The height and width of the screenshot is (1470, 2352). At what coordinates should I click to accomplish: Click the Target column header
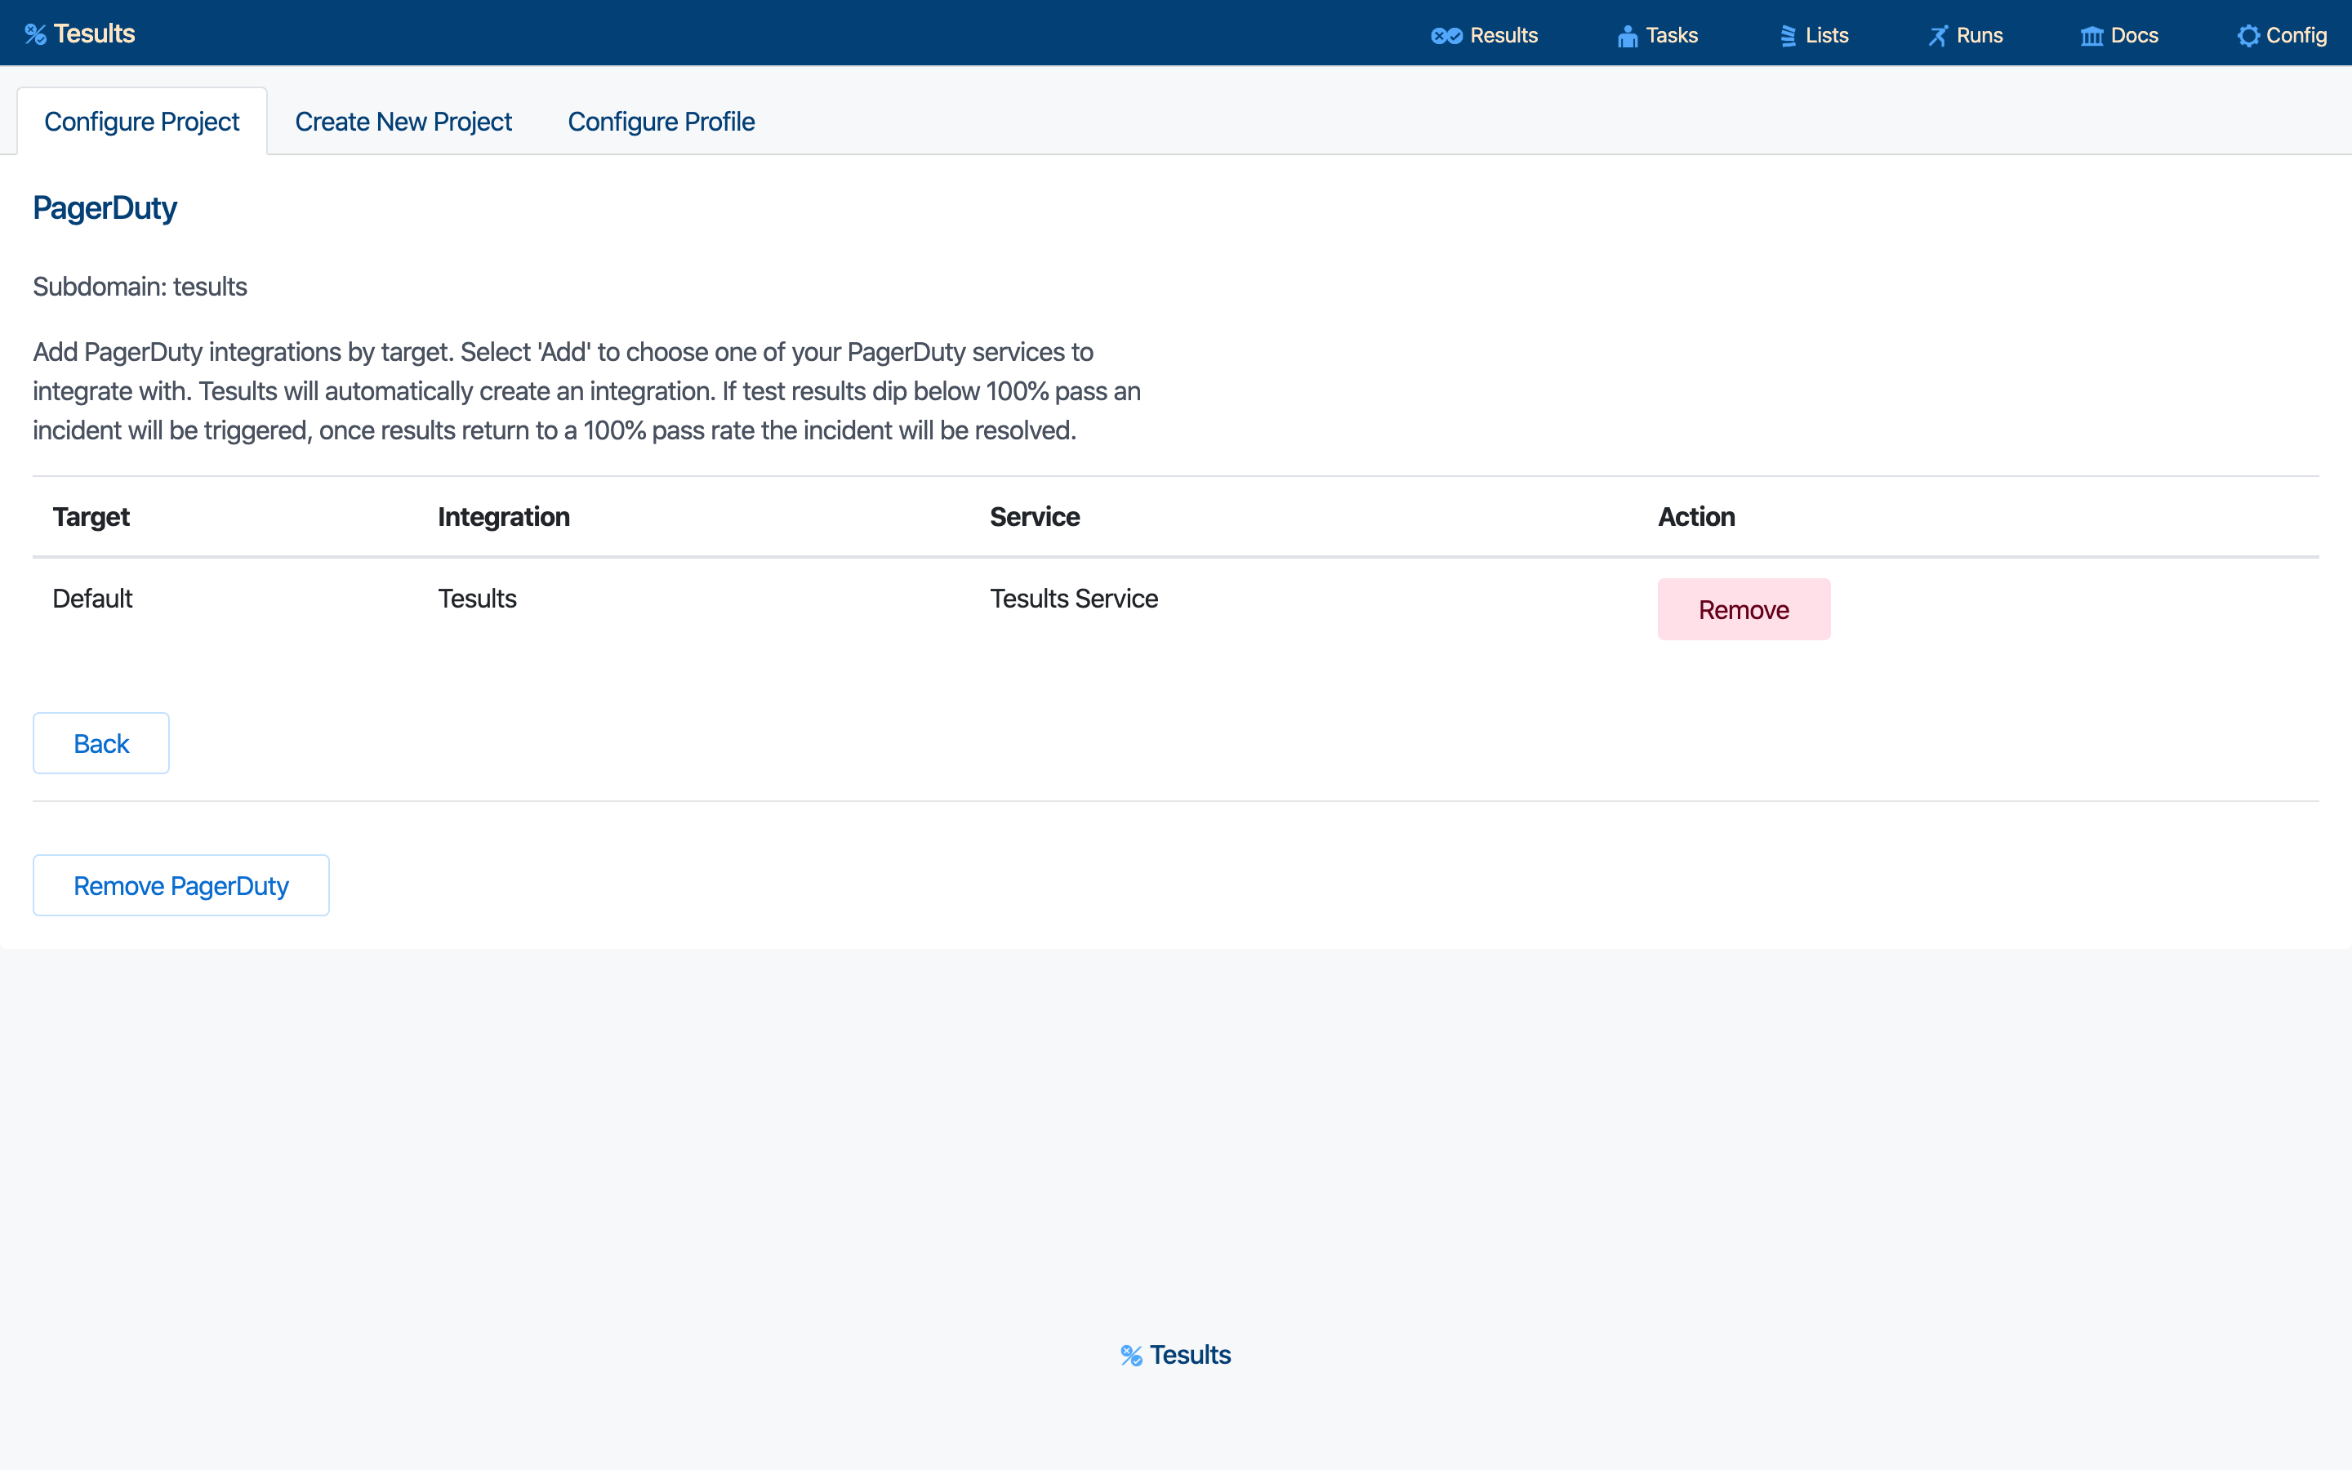91,517
